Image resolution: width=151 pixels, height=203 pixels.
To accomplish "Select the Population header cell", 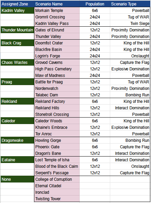I will pos(95,4).
